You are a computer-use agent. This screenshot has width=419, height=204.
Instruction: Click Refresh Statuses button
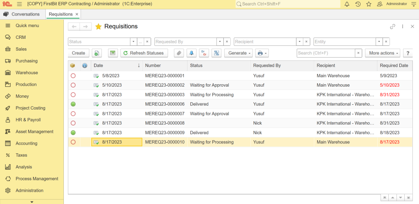pos(144,53)
